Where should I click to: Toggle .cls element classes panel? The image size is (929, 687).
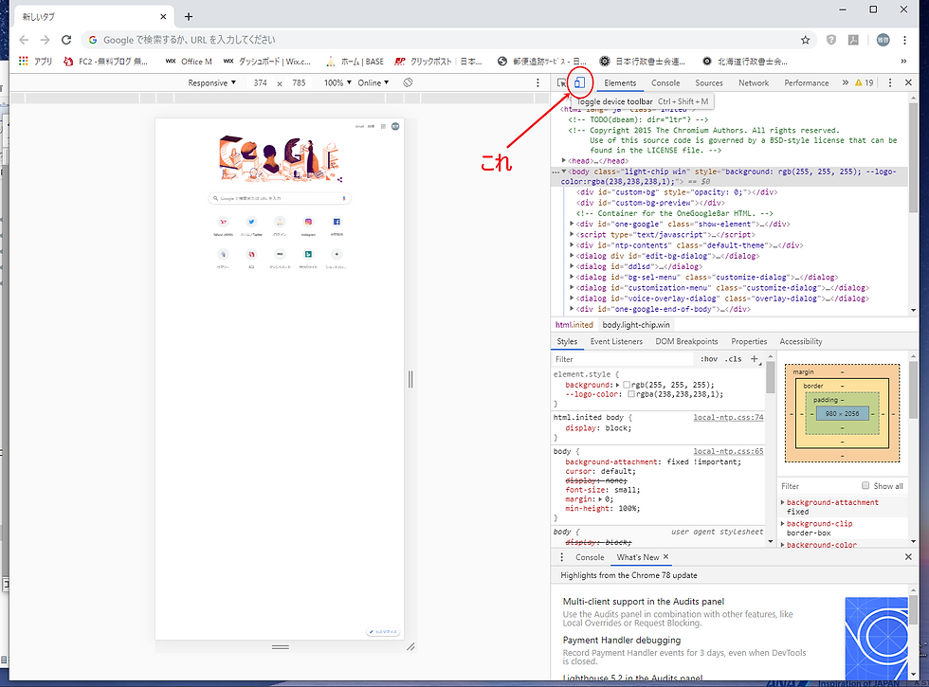click(734, 359)
